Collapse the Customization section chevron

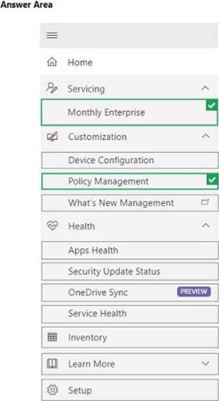coord(206,136)
